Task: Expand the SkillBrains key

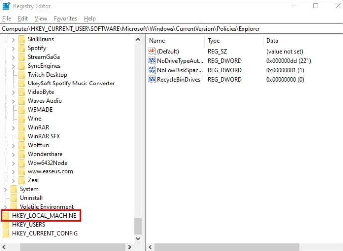Action: [x=13, y=39]
